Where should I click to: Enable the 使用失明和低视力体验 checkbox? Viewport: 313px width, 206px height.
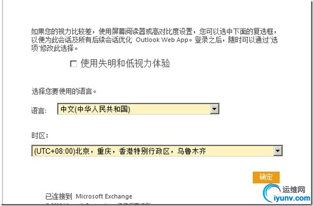pyautogui.click(x=73, y=64)
